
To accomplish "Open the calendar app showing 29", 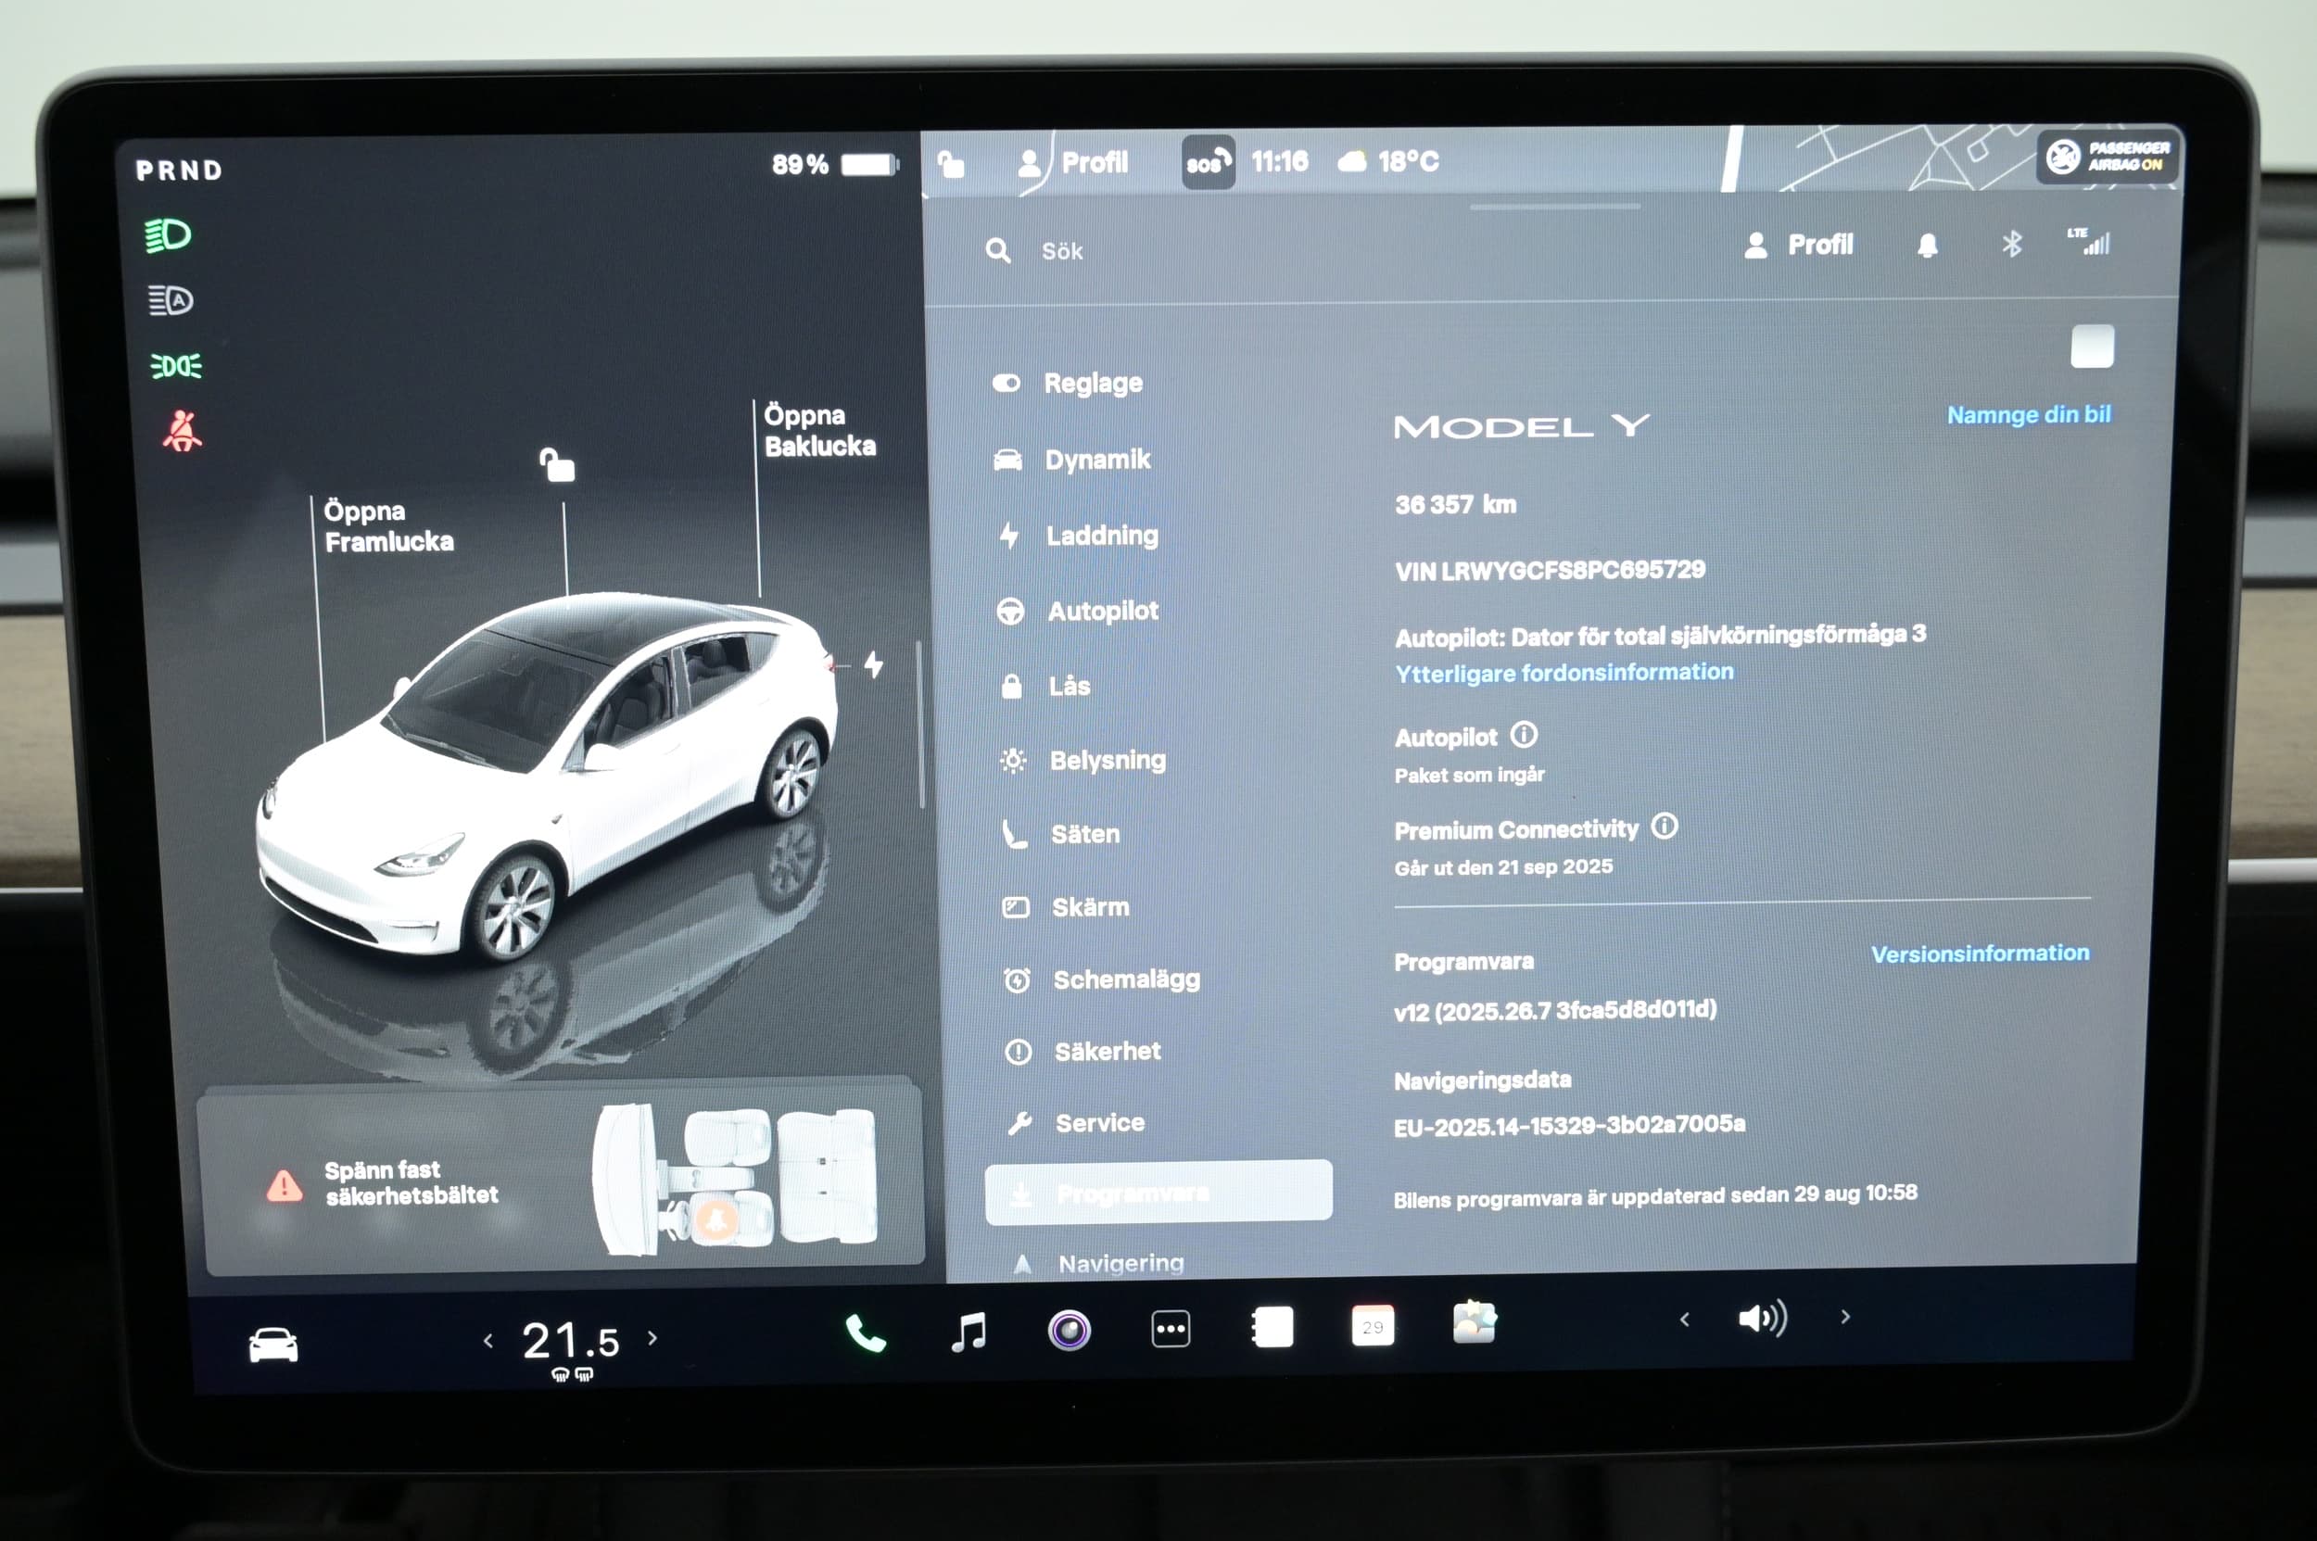I will click(1373, 1325).
